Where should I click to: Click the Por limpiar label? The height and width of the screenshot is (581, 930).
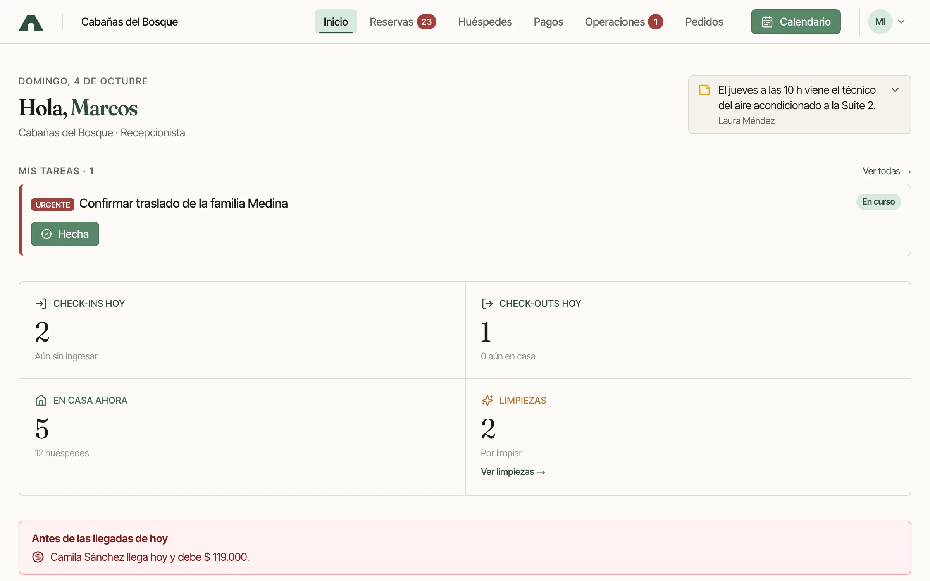click(501, 453)
